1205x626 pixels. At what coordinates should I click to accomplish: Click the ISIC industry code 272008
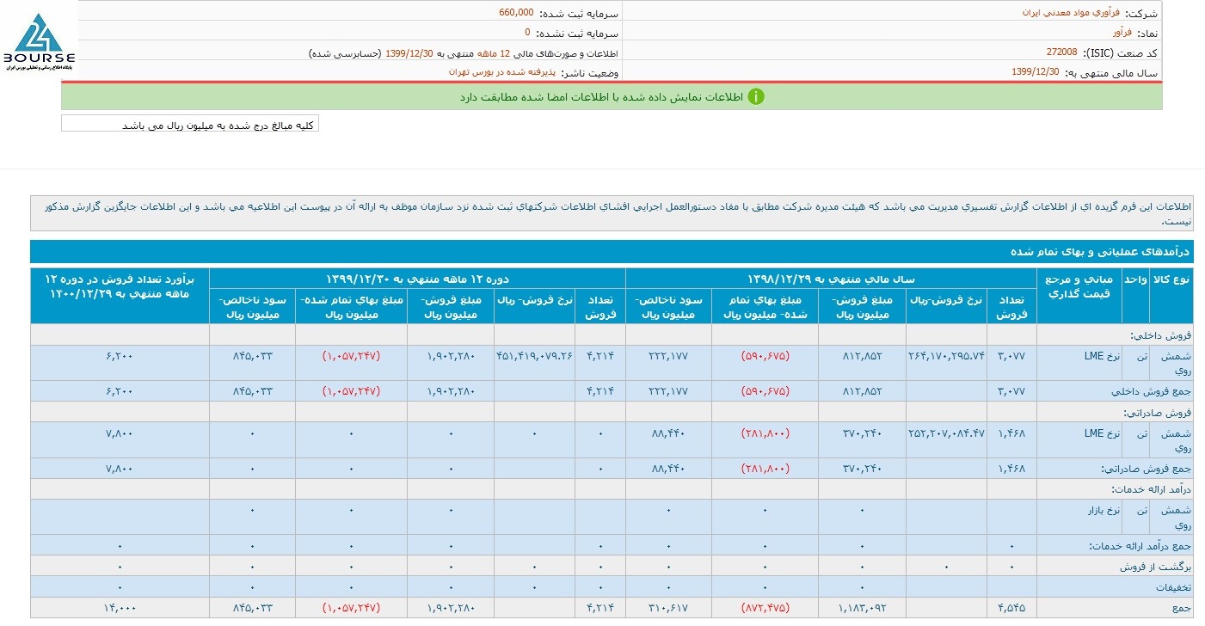(1061, 52)
